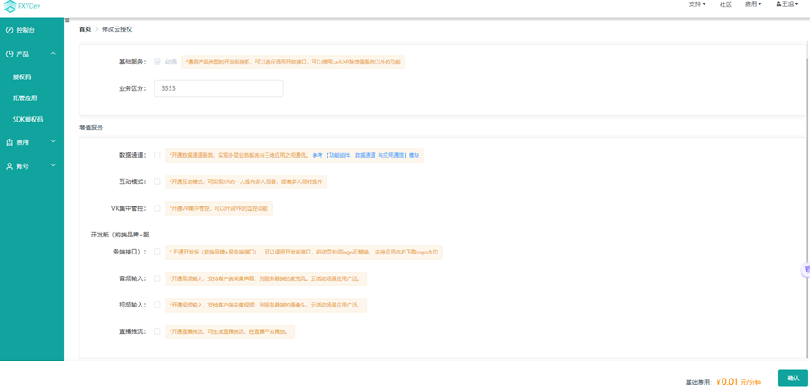Click the 修改云授权 breadcrumb text
Viewport: 810px width, 388px height.
tap(117, 29)
